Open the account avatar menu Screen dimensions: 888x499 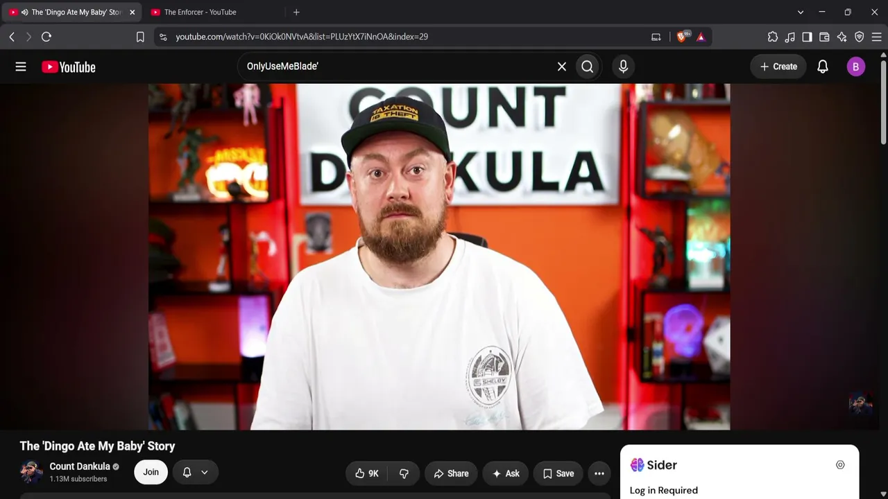(856, 67)
